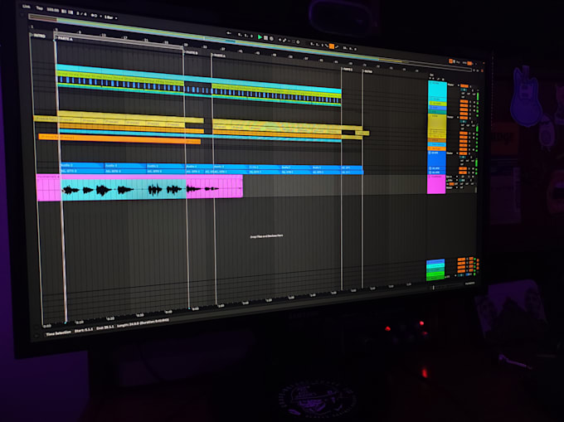The image size is (564, 422).
Task: Select the first PARTE A locator
Action: click(64, 38)
